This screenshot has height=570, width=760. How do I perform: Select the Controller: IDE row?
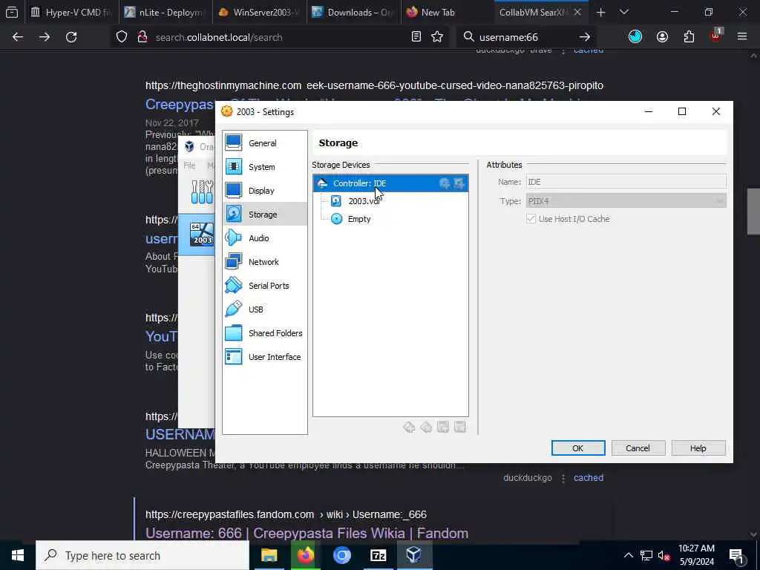click(390, 183)
